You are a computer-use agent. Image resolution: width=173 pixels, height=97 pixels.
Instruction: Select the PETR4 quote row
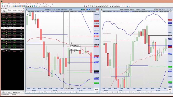click(13, 32)
